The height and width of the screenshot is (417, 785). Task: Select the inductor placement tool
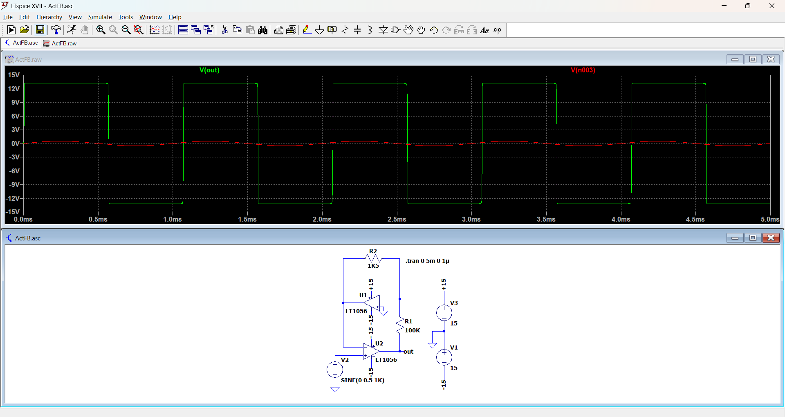[x=370, y=30]
